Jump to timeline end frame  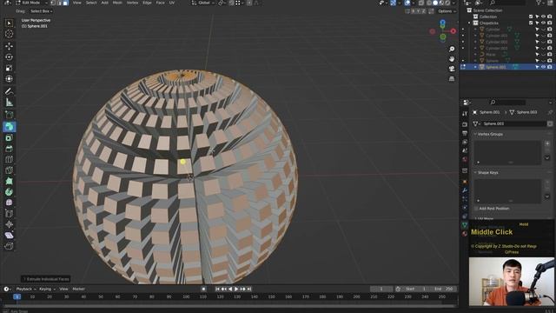pos(249,290)
